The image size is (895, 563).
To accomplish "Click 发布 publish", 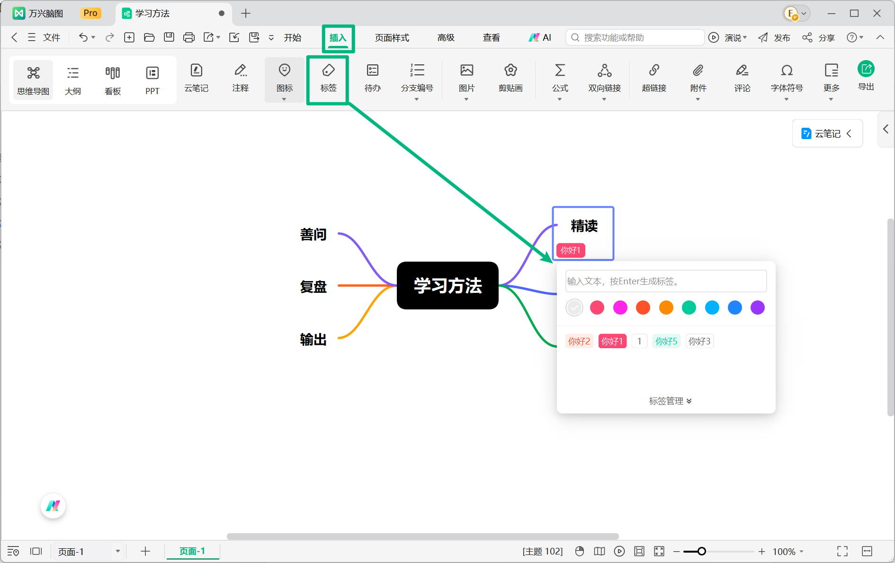I will (x=774, y=37).
